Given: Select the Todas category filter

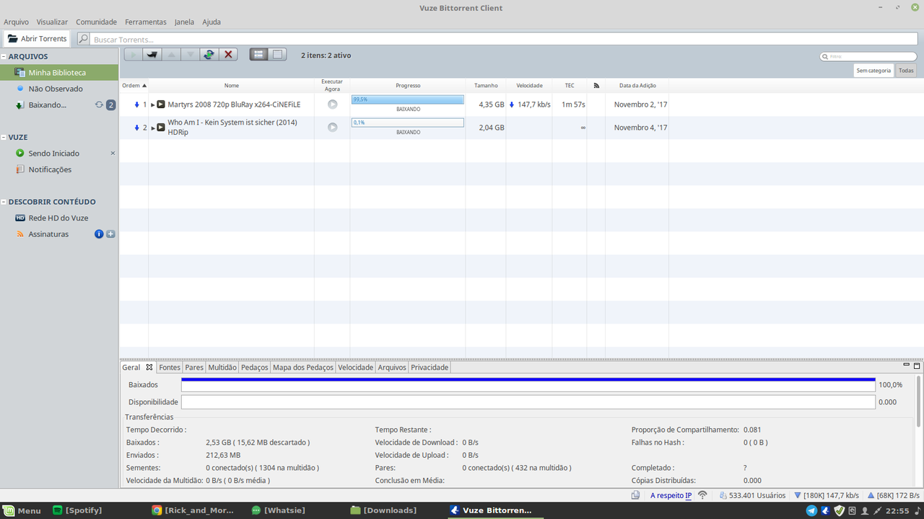Looking at the screenshot, I should coord(906,71).
